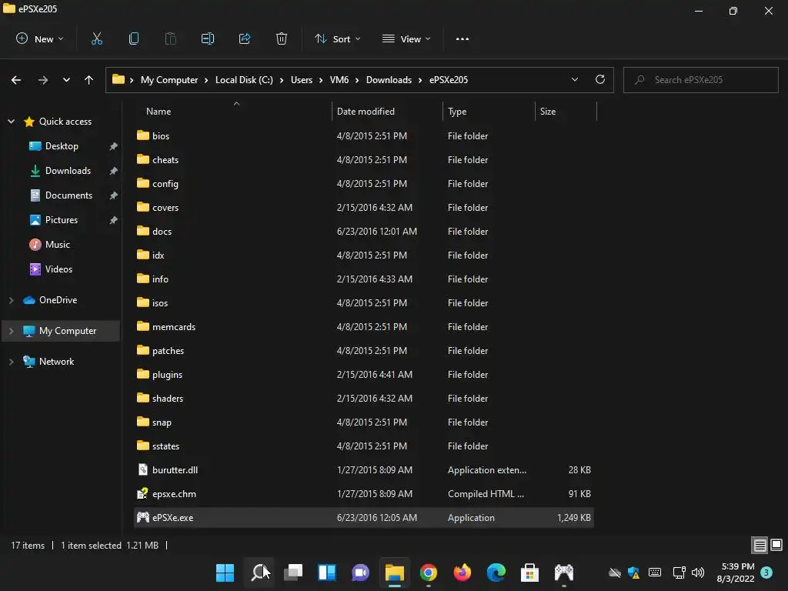The image size is (788, 591).
Task: Open taskbar Search magnifier
Action: [x=259, y=573]
